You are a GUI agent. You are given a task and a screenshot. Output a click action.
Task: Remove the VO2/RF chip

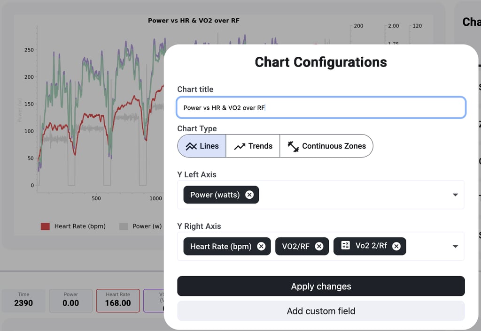(x=319, y=246)
